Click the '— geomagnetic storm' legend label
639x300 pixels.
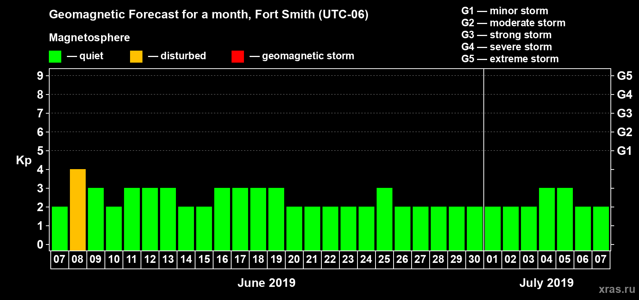302,56
